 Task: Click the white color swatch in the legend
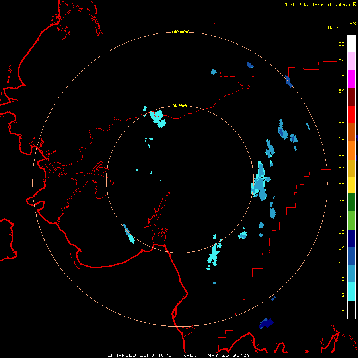(351, 44)
